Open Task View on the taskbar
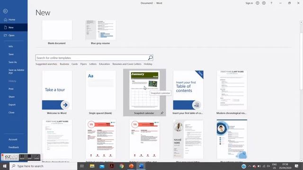This screenshot has width=303, height=170. click(82, 166)
